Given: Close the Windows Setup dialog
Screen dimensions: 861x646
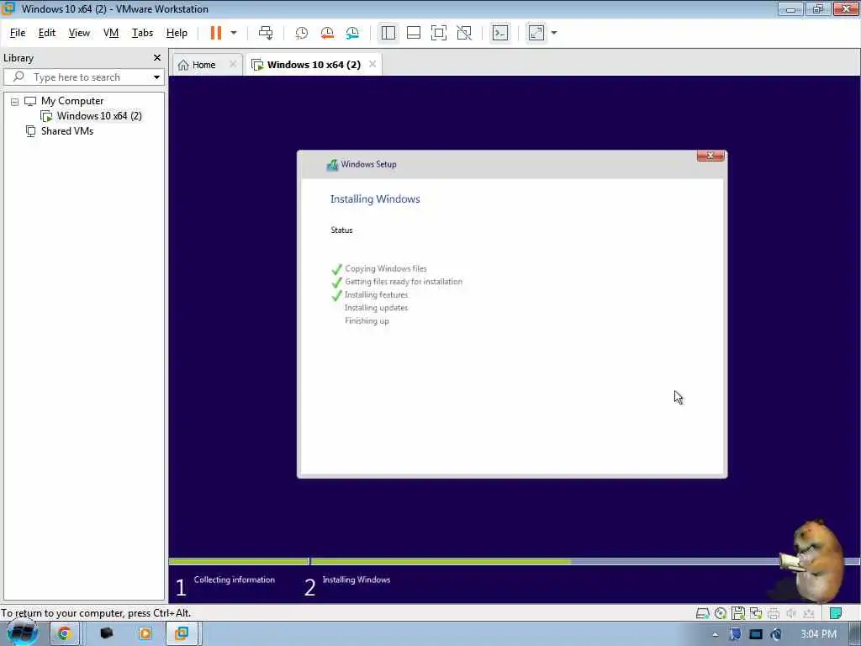Looking at the screenshot, I should click(x=710, y=156).
